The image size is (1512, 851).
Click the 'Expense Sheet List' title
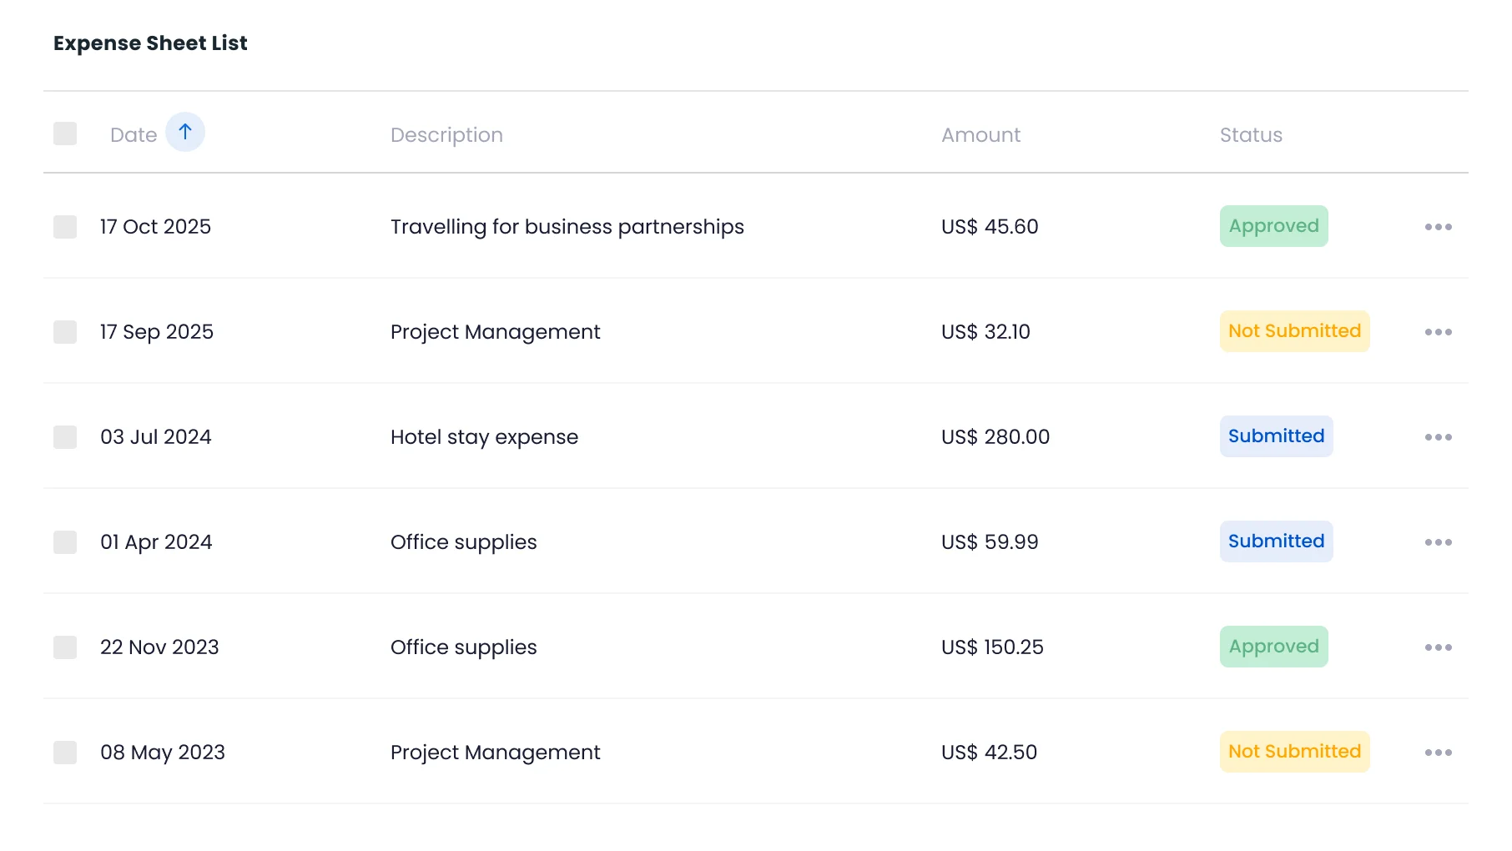tap(150, 43)
